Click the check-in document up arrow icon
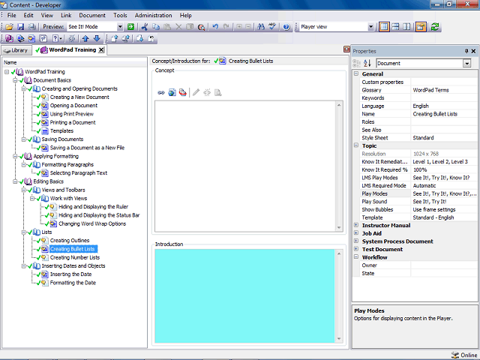 [115, 38]
